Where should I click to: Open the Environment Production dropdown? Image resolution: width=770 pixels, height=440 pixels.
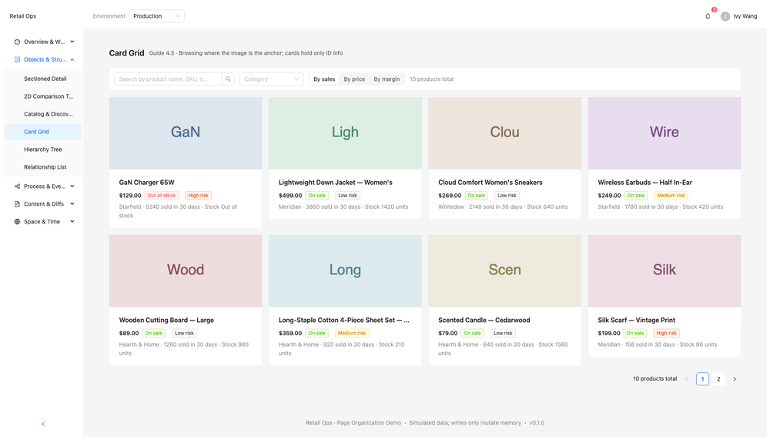tap(156, 16)
